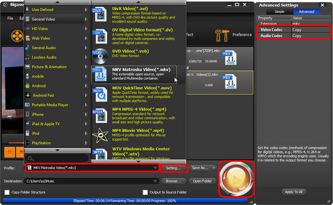Start conversion with the big orange button
The height and width of the screenshot is (205, 333).
tap(236, 179)
